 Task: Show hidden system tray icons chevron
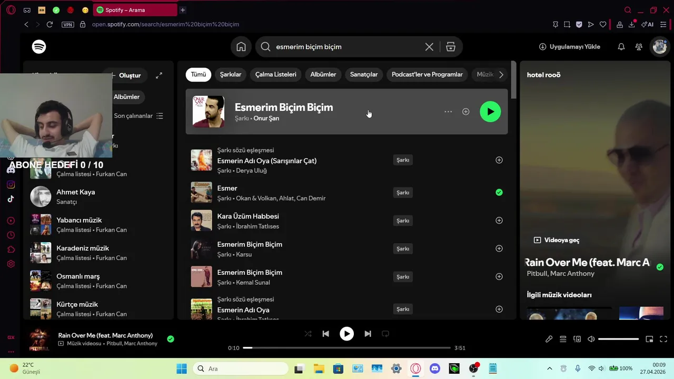tap(550, 368)
